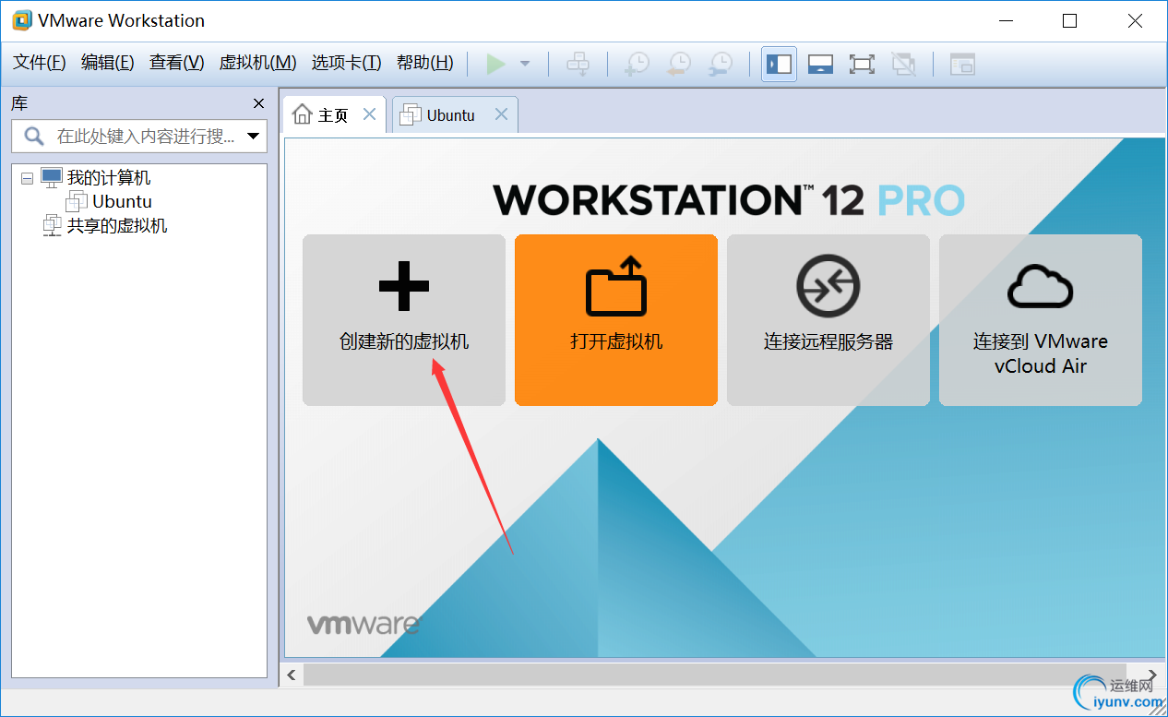The height and width of the screenshot is (717, 1168).
Task: Click the horizontal scrollbar thumb
Action: pos(714,675)
